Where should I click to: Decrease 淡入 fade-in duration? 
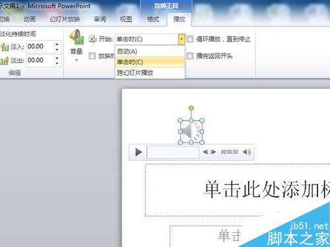57,49
